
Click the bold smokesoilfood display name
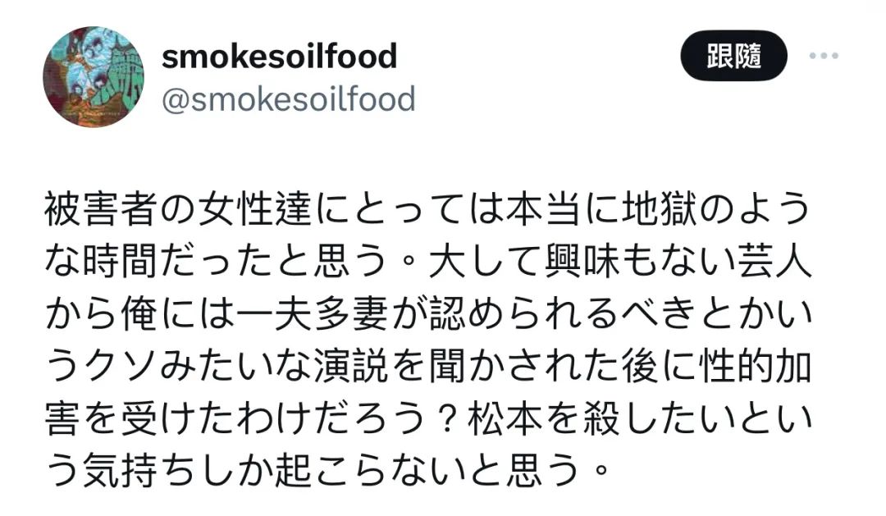[280, 57]
